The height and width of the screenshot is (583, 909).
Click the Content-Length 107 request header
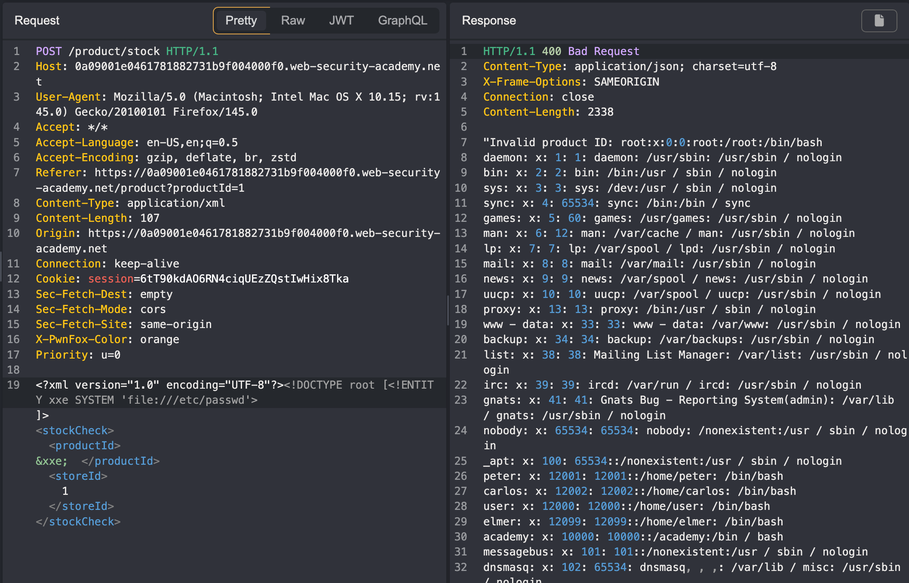[x=98, y=218]
